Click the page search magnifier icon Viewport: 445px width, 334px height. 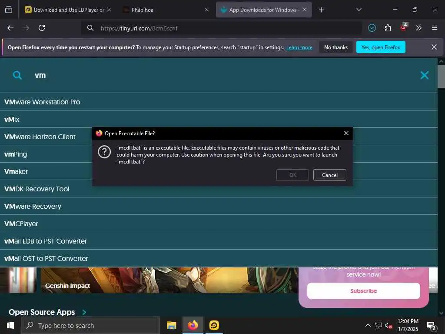tap(17, 75)
